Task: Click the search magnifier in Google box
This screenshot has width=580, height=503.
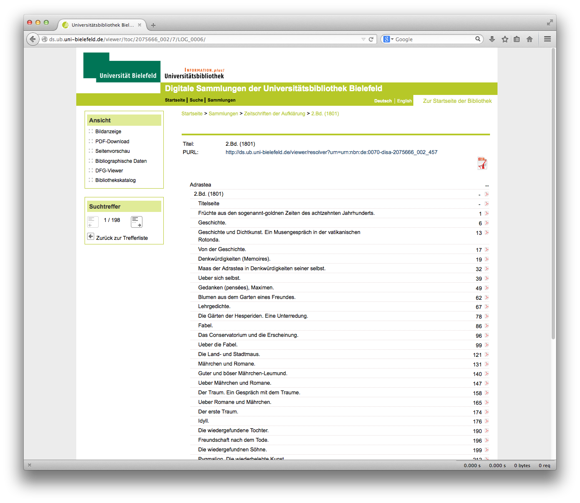Action: (x=478, y=39)
